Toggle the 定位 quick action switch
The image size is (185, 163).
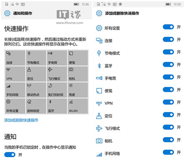168,115
